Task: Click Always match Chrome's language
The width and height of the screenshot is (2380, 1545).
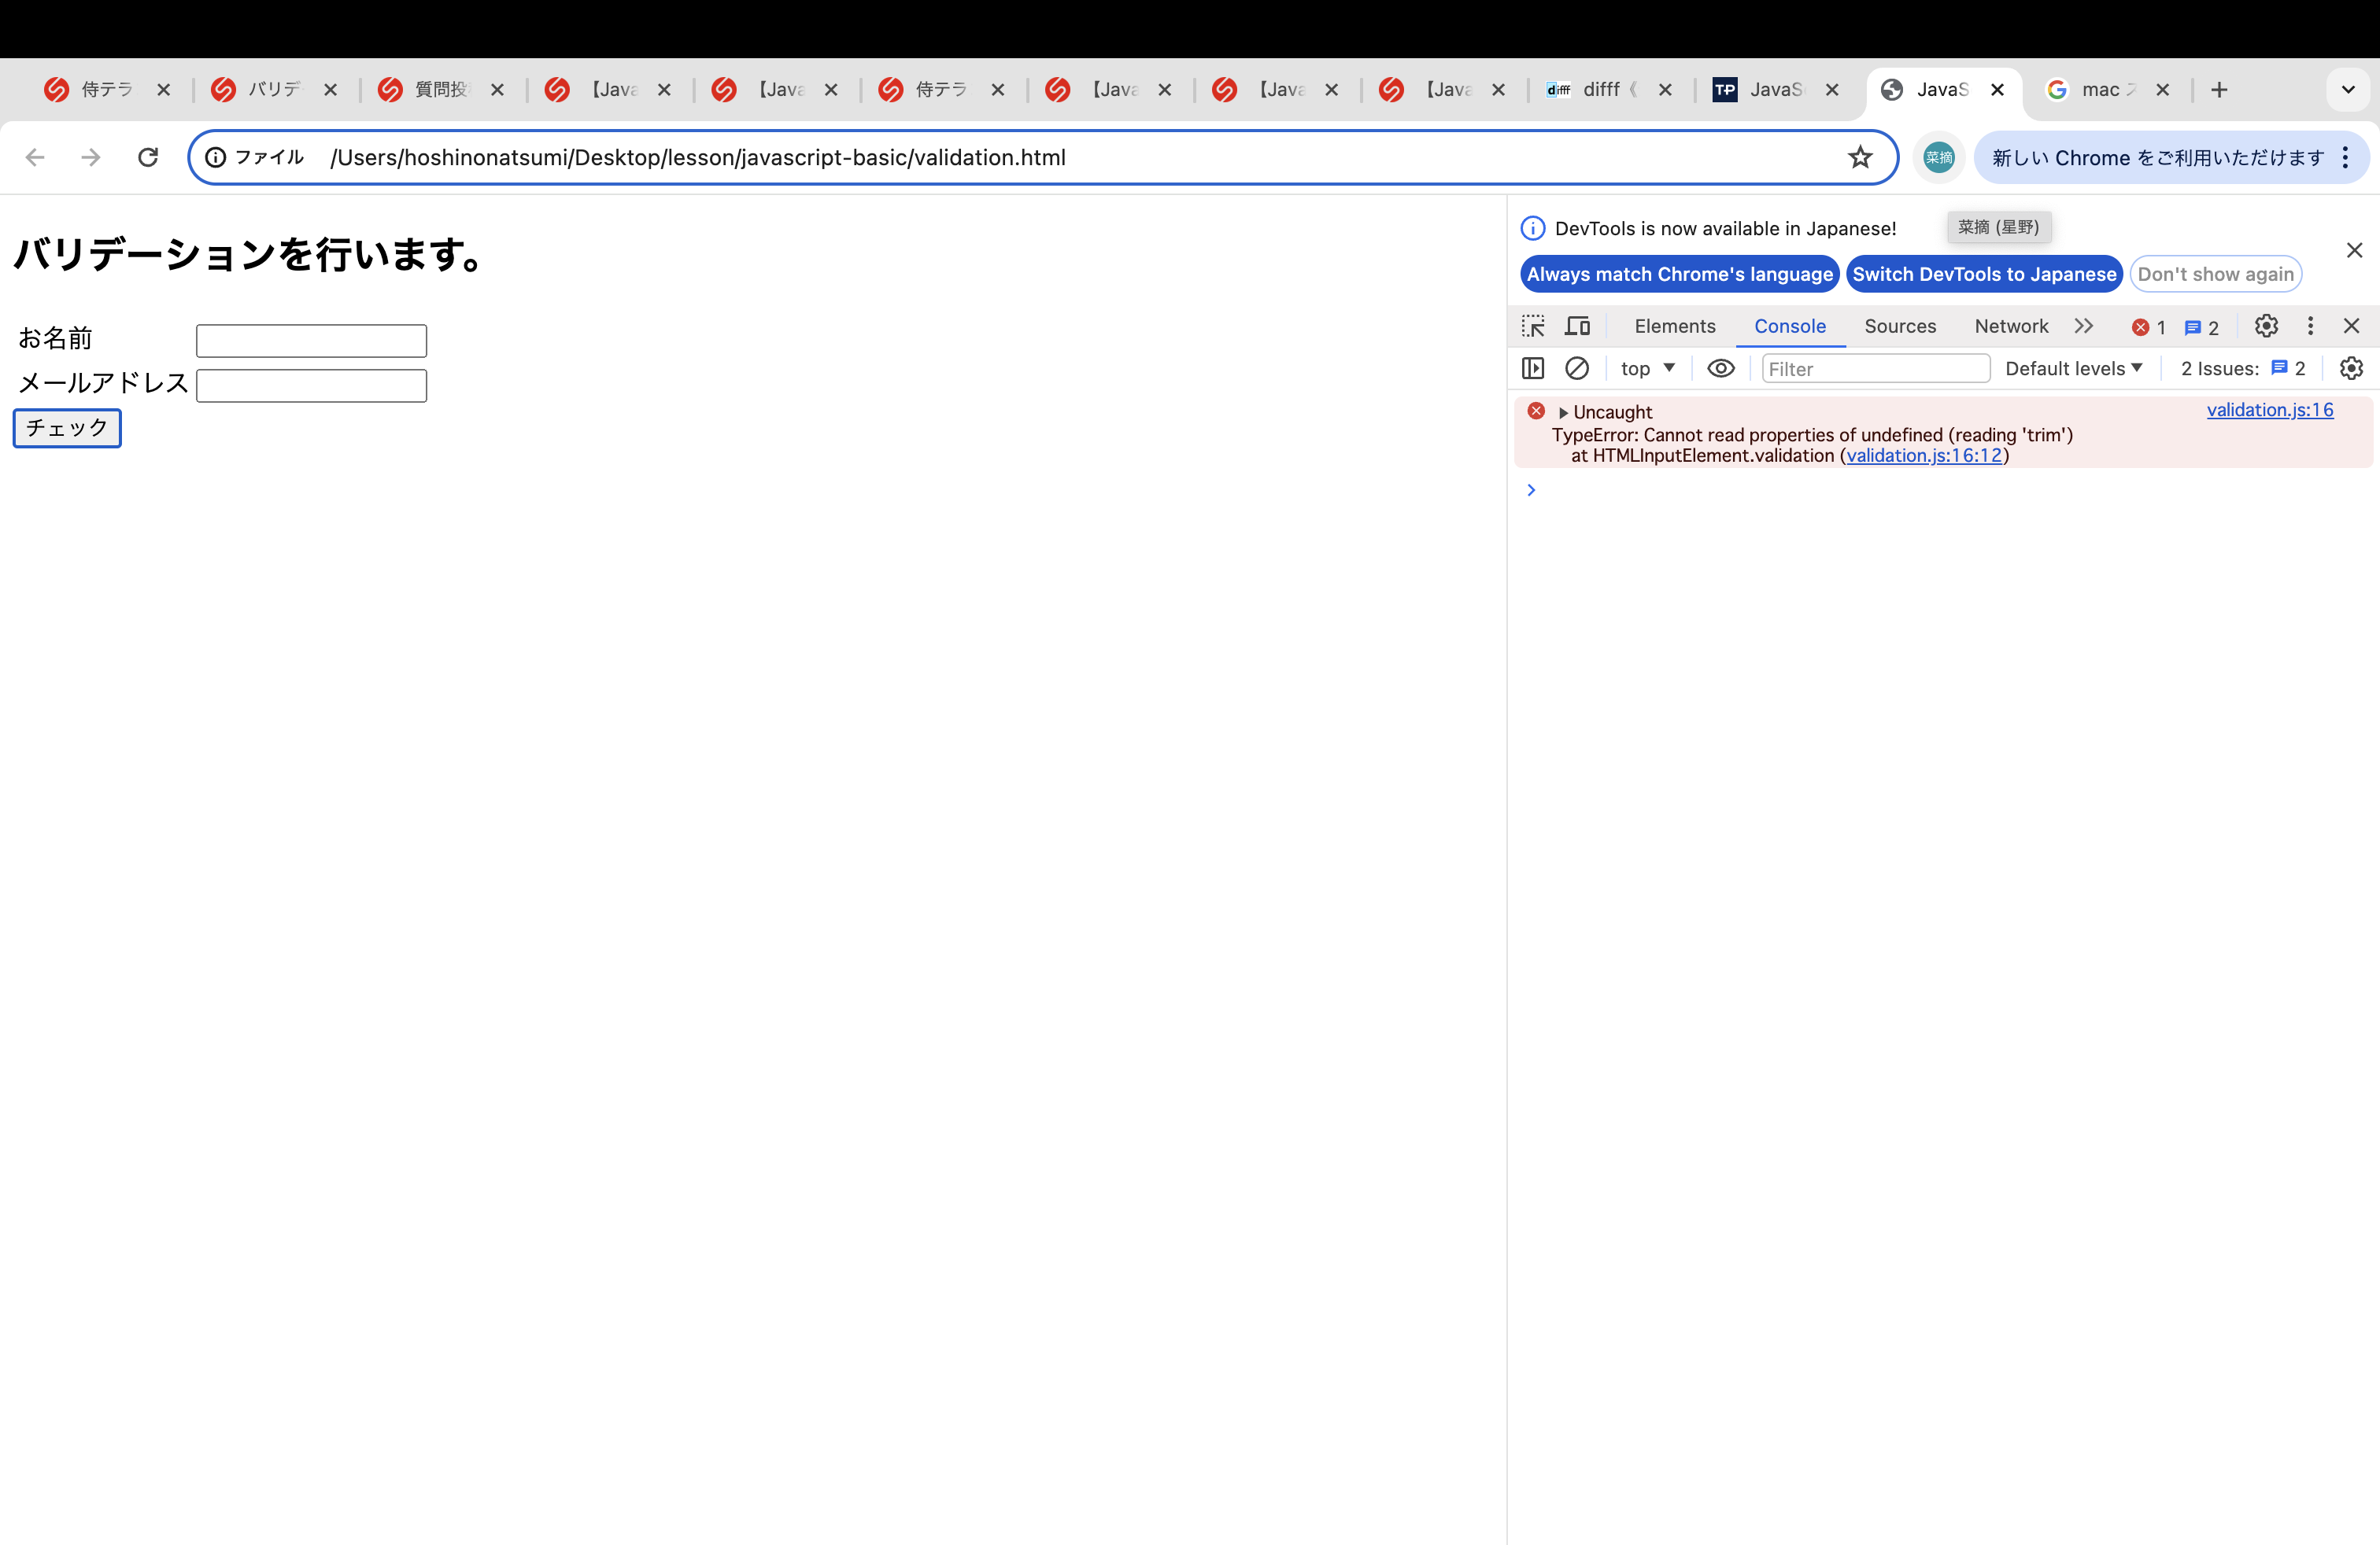Action: click(1679, 274)
